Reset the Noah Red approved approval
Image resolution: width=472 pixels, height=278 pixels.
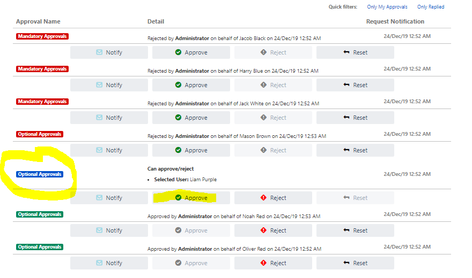(355, 230)
